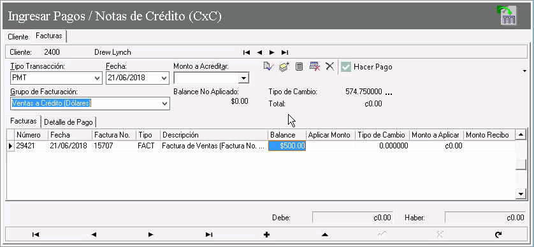Click the Tipo column header

(148, 135)
